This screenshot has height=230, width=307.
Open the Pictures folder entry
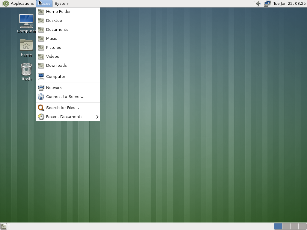tap(53, 47)
